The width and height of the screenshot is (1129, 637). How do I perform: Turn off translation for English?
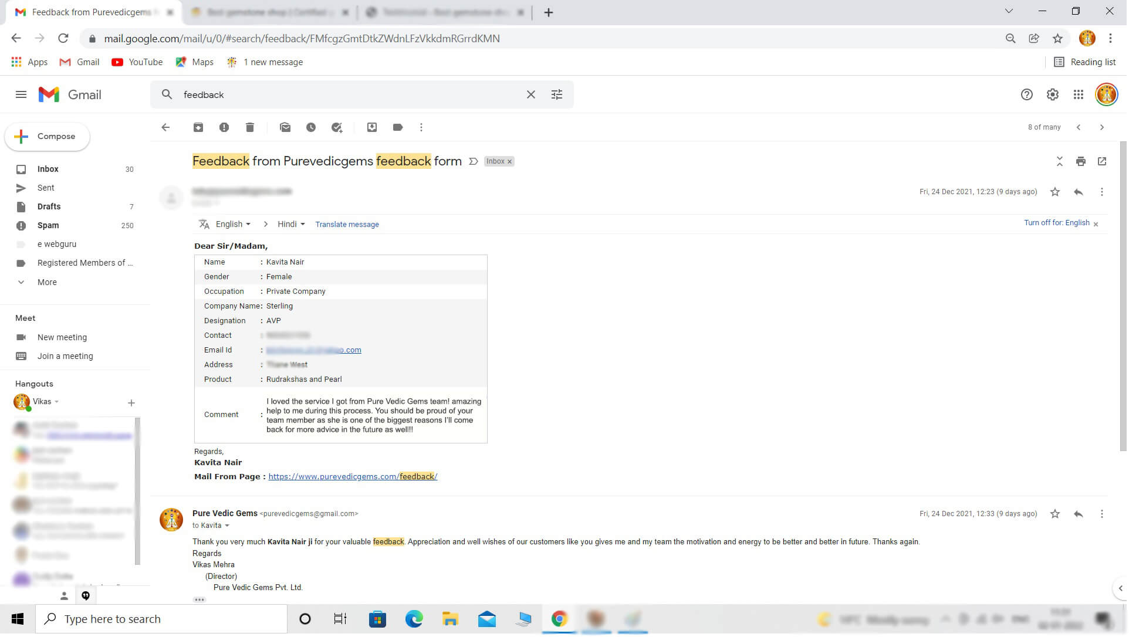(x=1057, y=223)
